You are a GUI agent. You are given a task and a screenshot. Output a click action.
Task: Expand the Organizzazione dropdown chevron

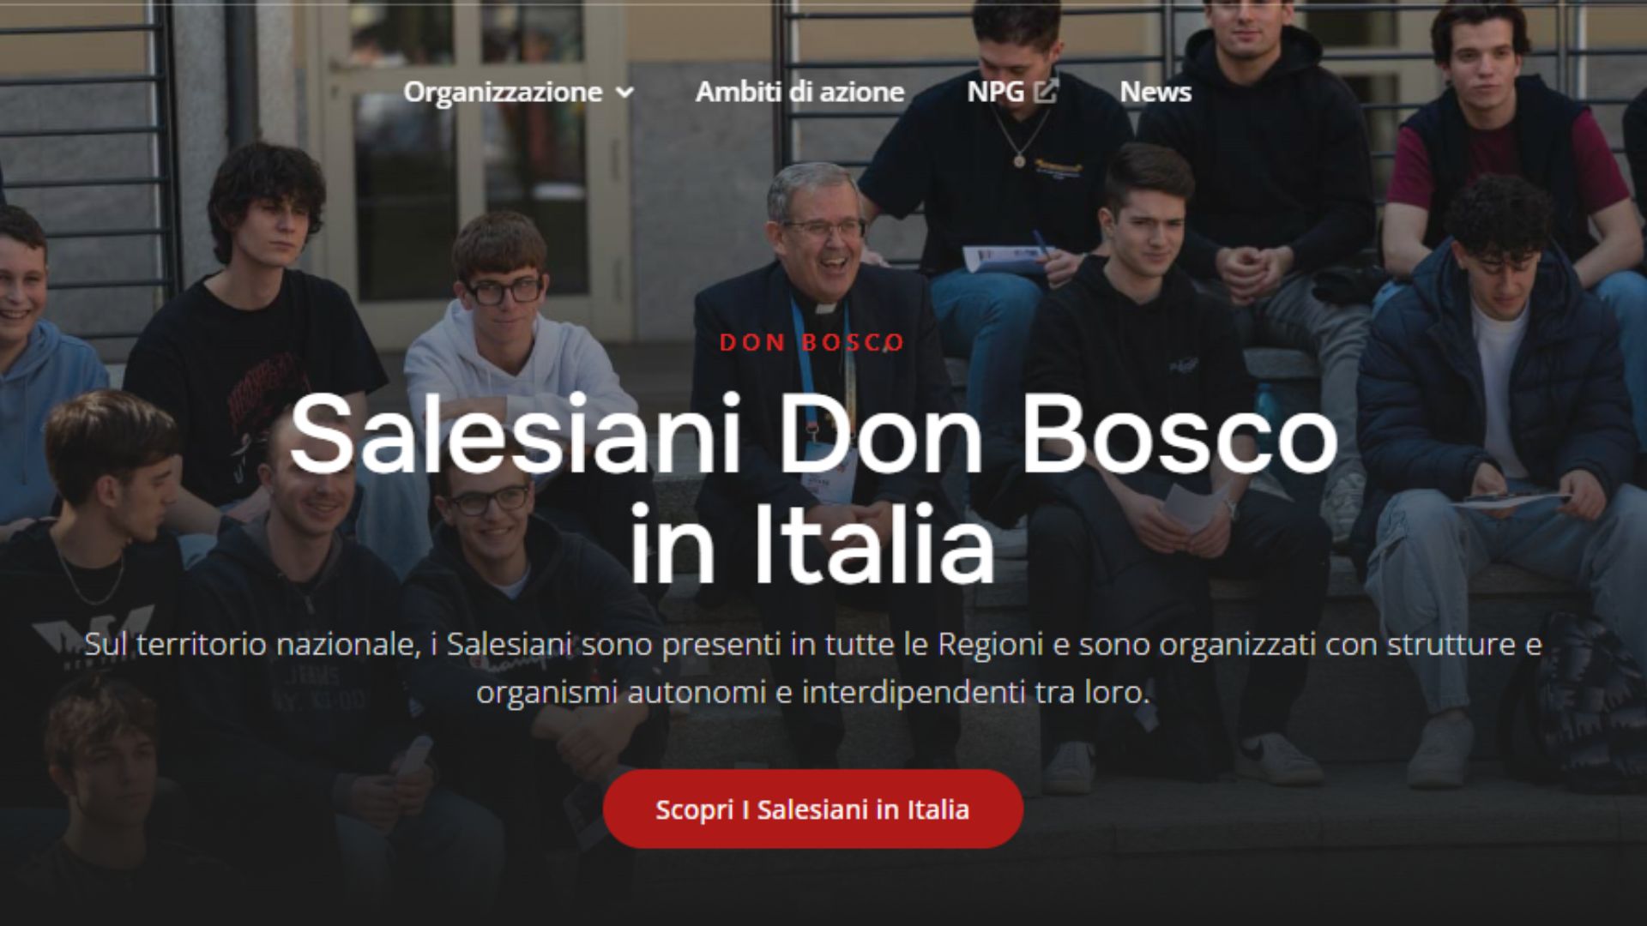(x=625, y=93)
